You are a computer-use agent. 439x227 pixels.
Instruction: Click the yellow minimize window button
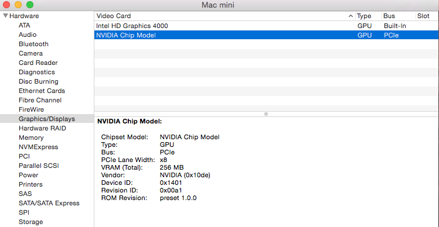pyautogui.click(x=18, y=5)
